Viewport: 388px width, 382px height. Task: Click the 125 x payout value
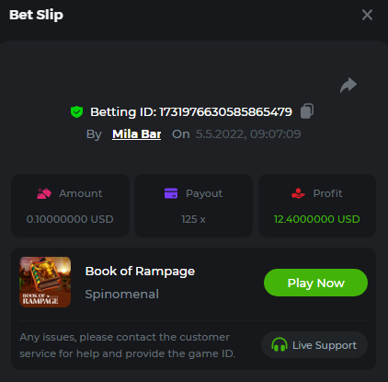point(193,219)
